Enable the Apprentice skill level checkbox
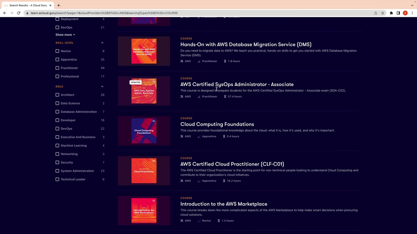This screenshot has height=234, width=417. click(57, 59)
